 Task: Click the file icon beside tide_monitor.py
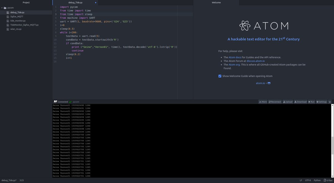click(x=8, y=21)
